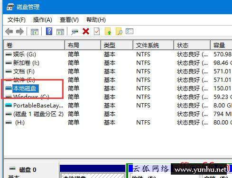Click the Forward arrow toolbar icon
The image size is (232, 178).
[20, 31]
